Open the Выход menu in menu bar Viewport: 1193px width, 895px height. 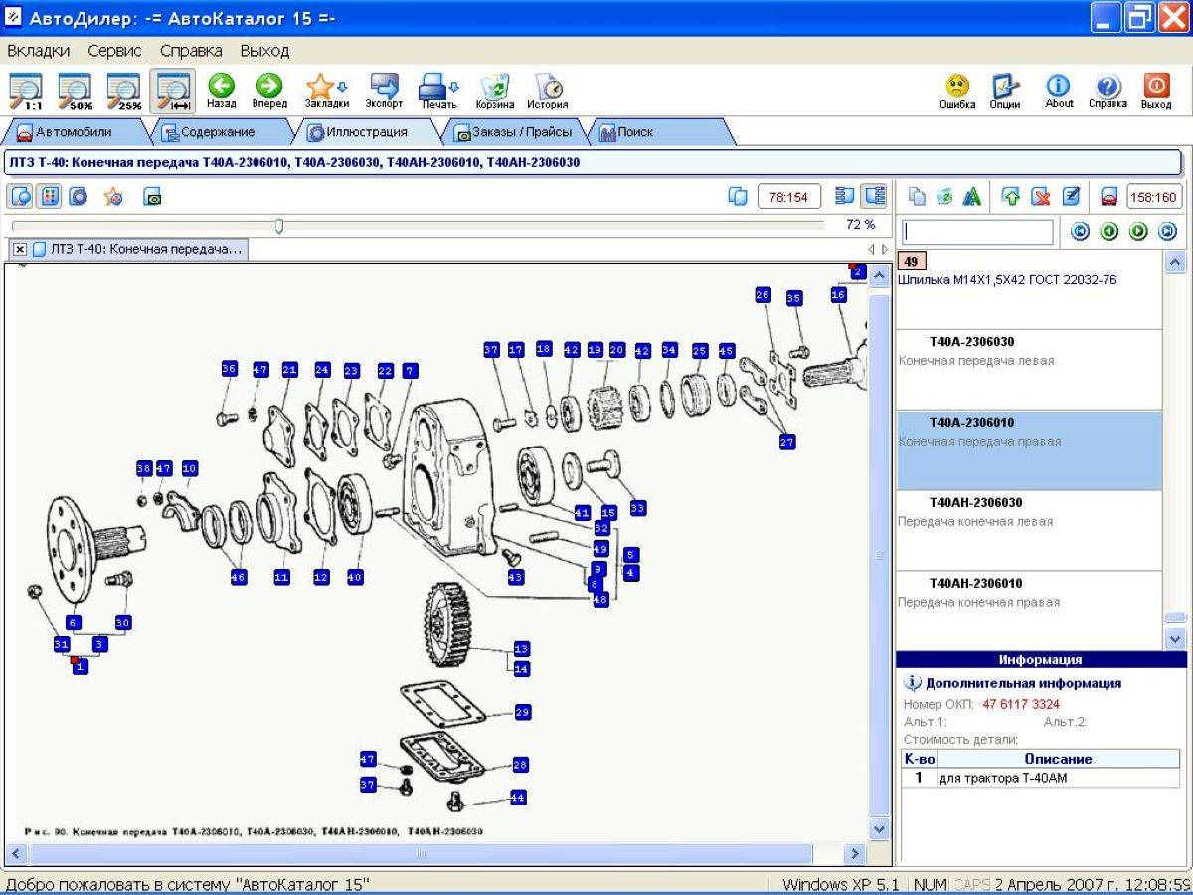pos(264,50)
